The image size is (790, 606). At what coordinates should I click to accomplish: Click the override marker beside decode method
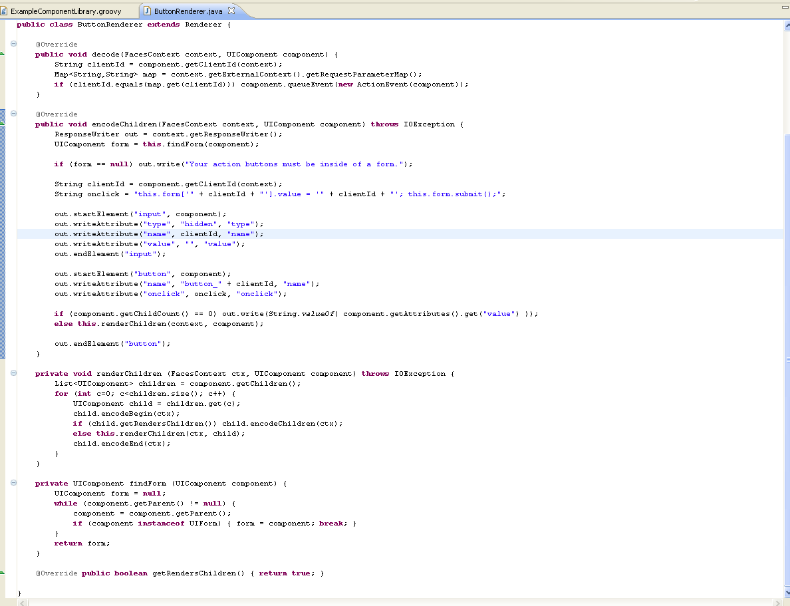point(2,53)
